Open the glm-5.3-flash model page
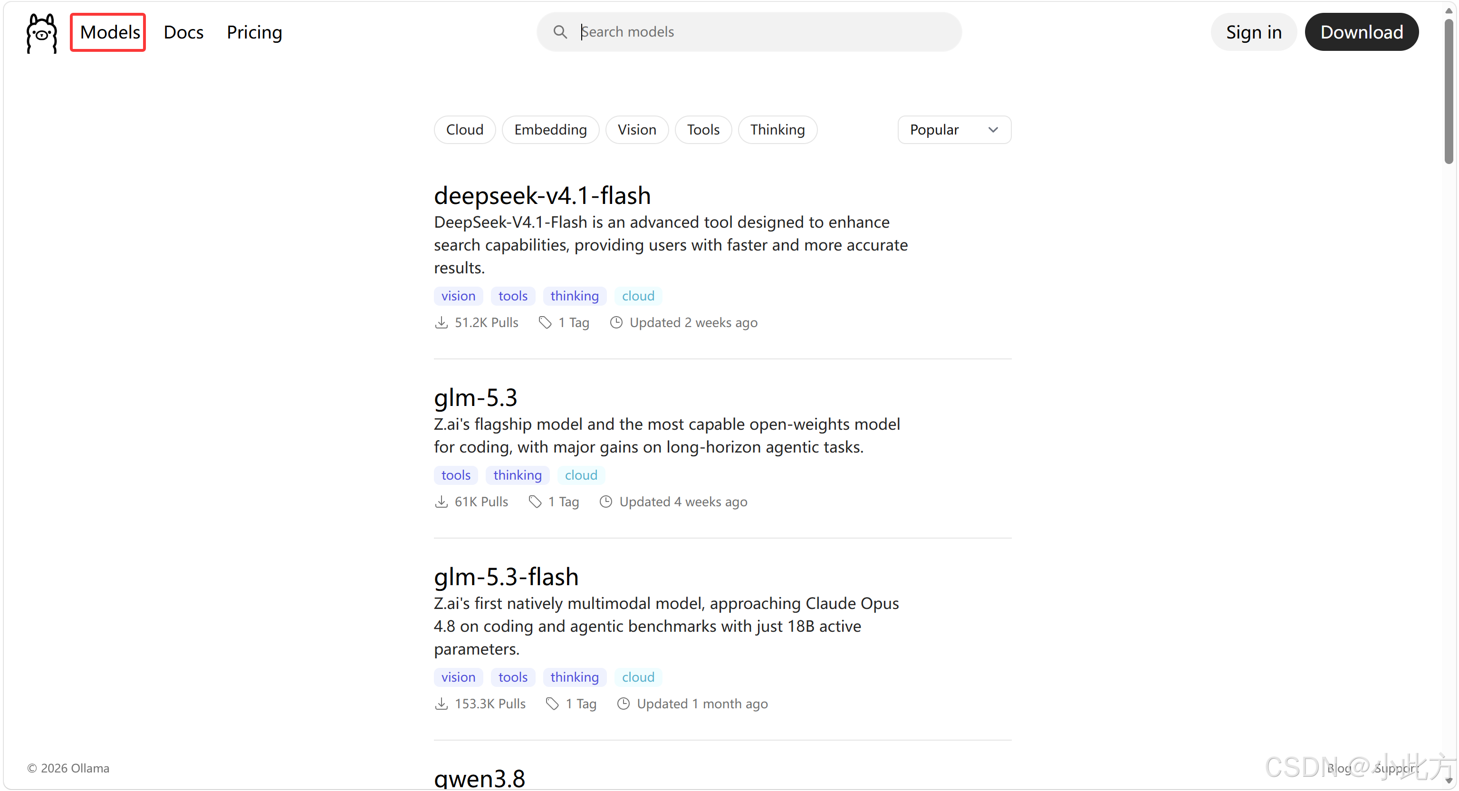 coord(506,576)
